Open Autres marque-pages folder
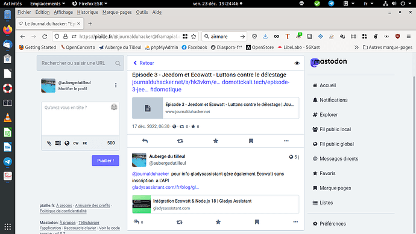Image resolution: width=416 pixels, height=234 pixels. [388, 48]
